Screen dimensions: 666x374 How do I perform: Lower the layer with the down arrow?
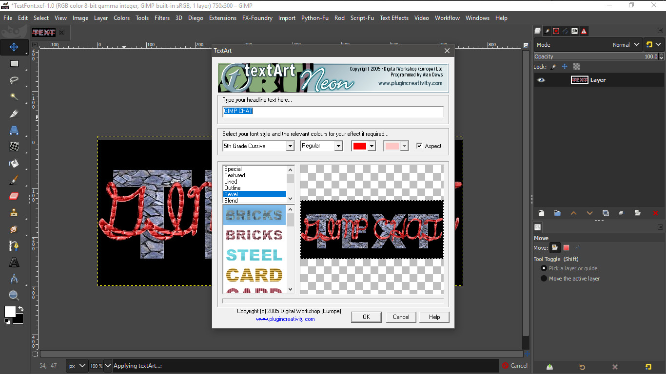[589, 213]
